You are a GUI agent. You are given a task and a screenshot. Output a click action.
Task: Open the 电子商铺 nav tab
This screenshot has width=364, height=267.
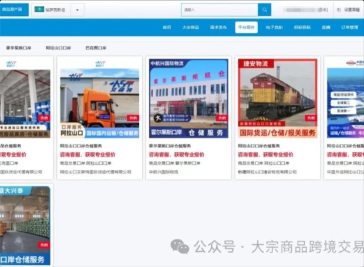pyautogui.click(x=274, y=28)
